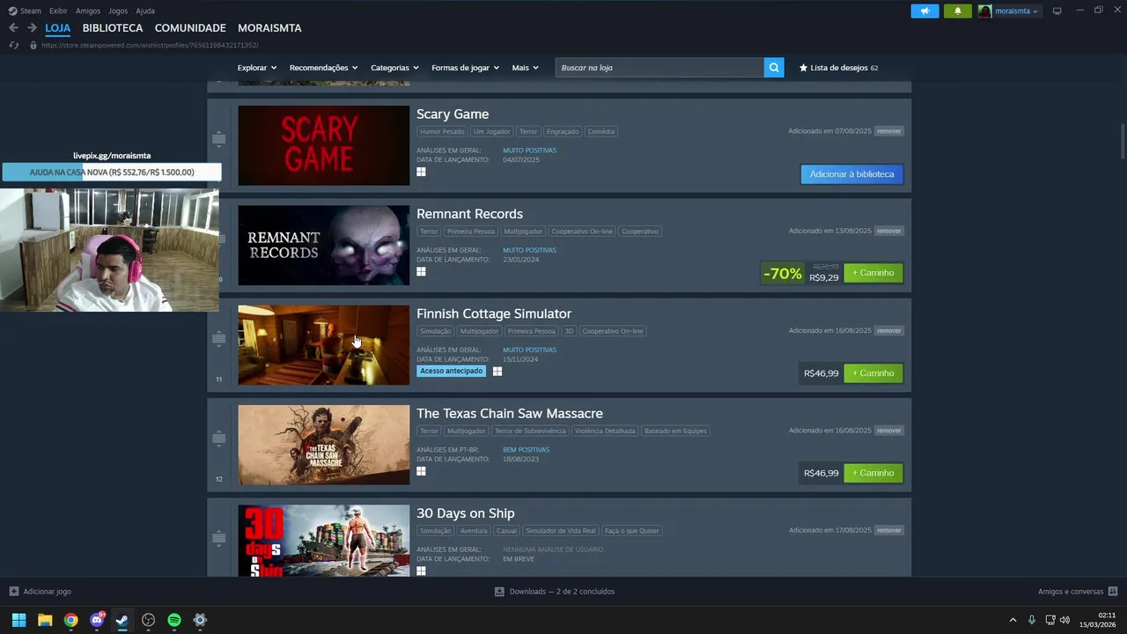This screenshot has width=1127, height=634.
Task: Click the Buscar na loja search field
Action: coord(659,68)
